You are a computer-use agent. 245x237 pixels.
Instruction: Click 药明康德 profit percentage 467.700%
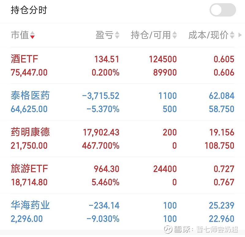coord(101,145)
